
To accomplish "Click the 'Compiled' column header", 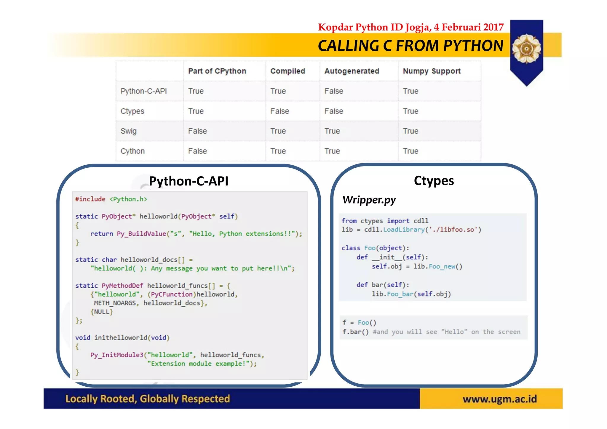I will 287,71.
